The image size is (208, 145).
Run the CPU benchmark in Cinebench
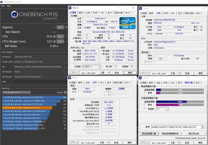pyautogui.click(x=60, y=37)
